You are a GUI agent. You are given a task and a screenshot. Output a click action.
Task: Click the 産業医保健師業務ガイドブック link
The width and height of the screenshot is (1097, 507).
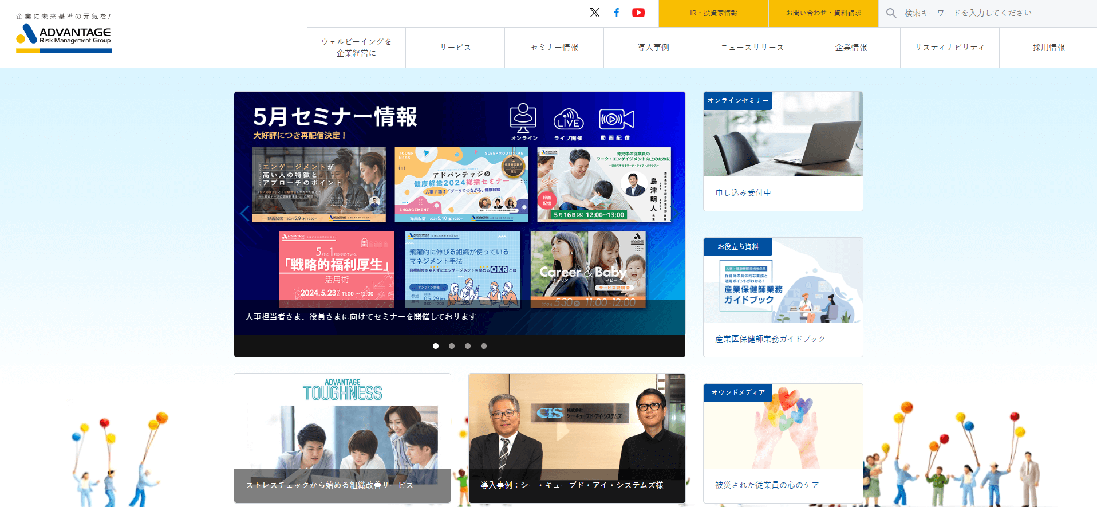point(770,339)
